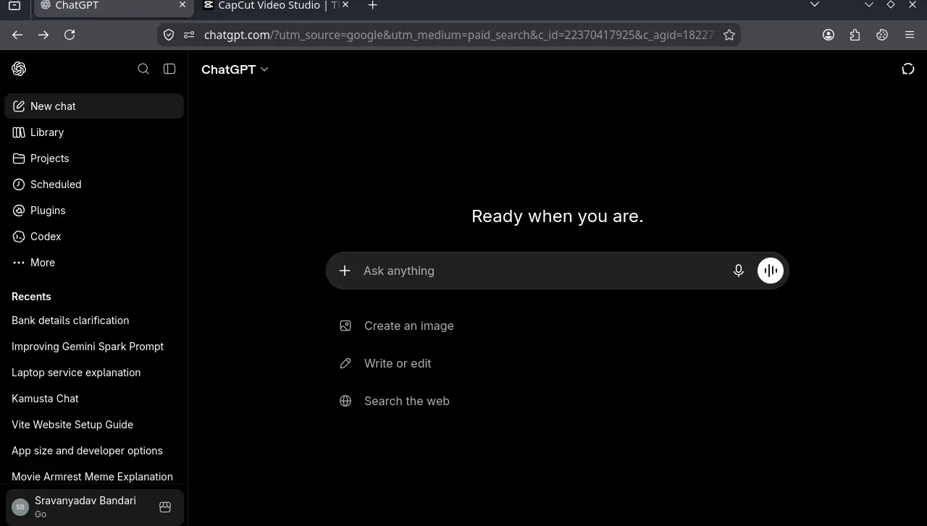This screenshot has width=927, height=526.
Task: Close the ChatGPT browser tab
Action: tap(183, 5)
